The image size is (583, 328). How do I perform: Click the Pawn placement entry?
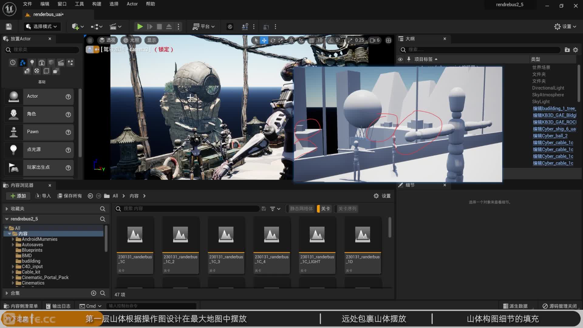pos(39,132)
